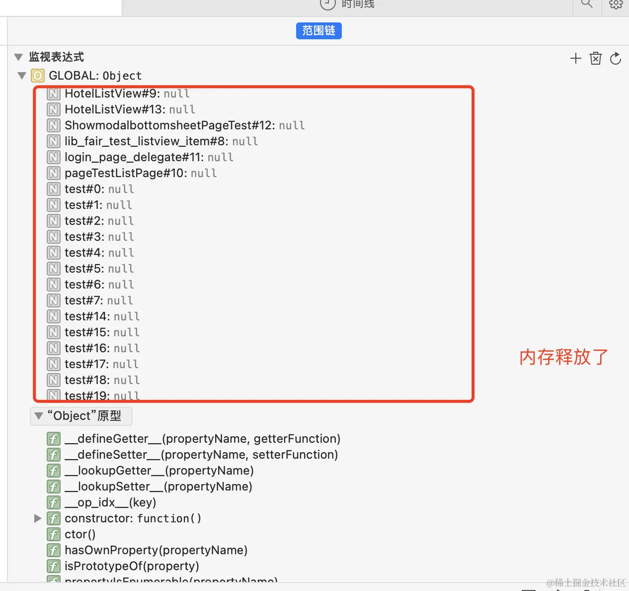This screenshot has height=591, width=629.
Task: Select the pageTestListPage#10 row
Action: click(x=132, y=173)
